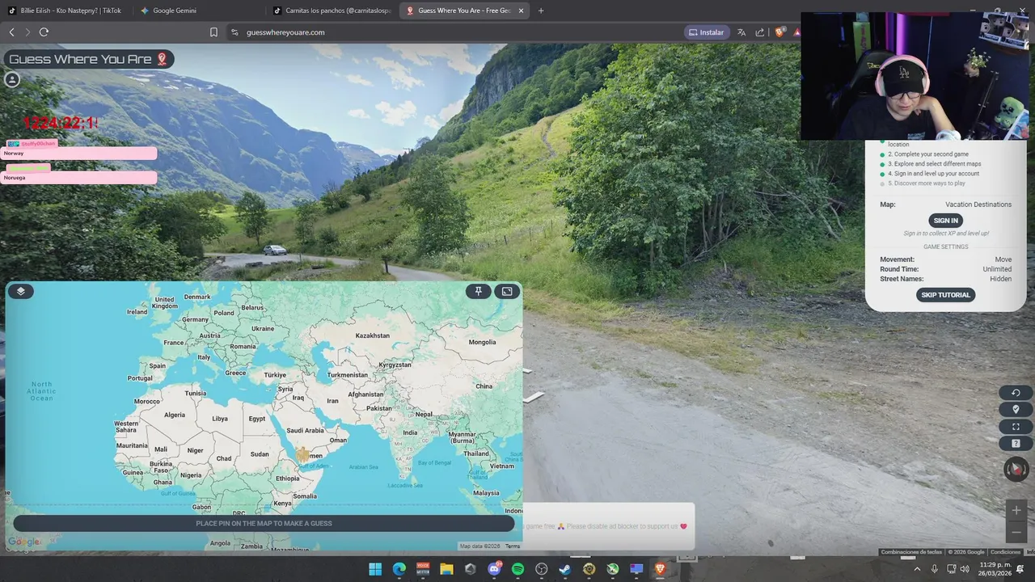The height and width of the screenshot is (582, 1035).
Task: Close the Guess Where You Are tab
Action: click(x=521, y=11)
